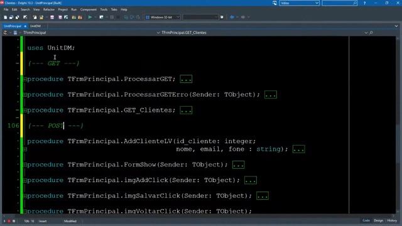Click the desktop layout icon beside Video
The image size is (402, 226).
click(x=274, y=3)
